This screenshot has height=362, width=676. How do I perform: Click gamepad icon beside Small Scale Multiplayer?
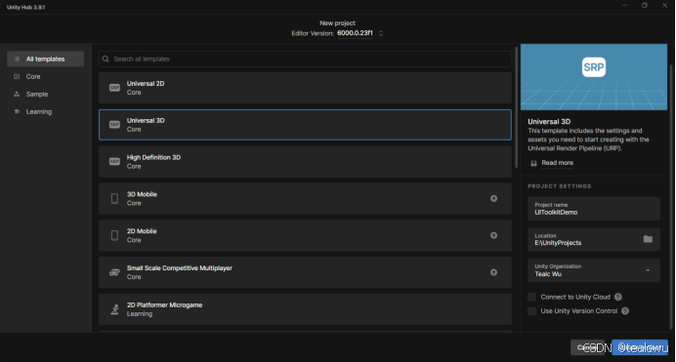coord(114,272)
